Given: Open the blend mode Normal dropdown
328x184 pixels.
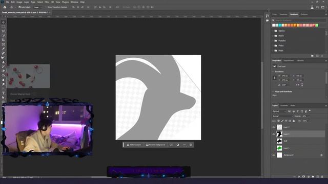Looking at the screenshot, I should pyautogui.click(x=282, y=116).
